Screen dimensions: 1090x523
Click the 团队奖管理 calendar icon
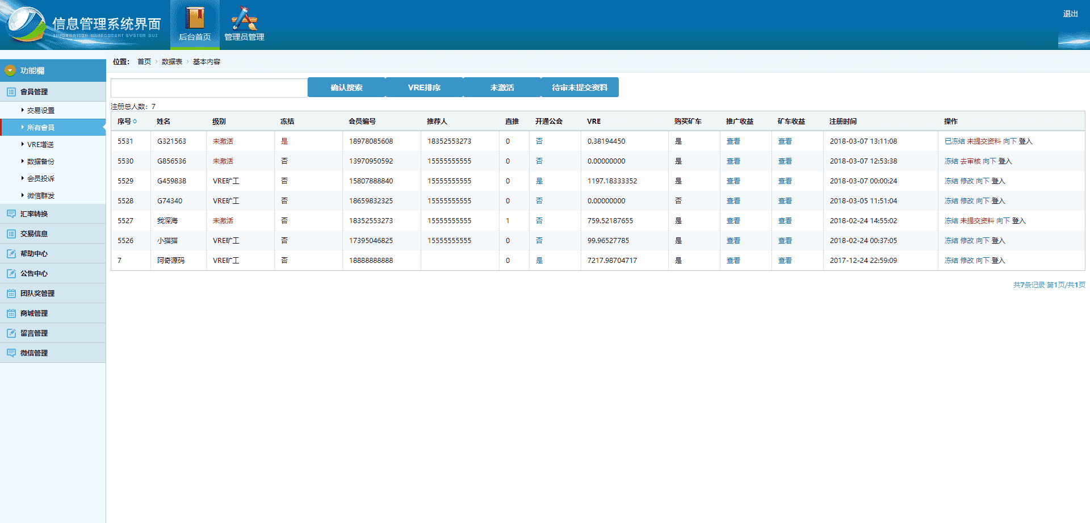click(11, 294)
